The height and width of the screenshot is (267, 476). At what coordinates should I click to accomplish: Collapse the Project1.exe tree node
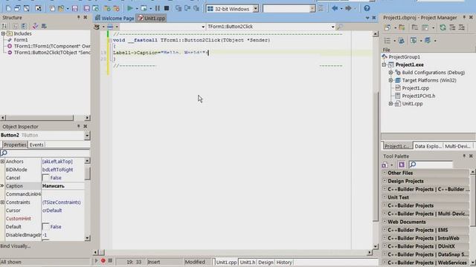(x=384, y=65)
